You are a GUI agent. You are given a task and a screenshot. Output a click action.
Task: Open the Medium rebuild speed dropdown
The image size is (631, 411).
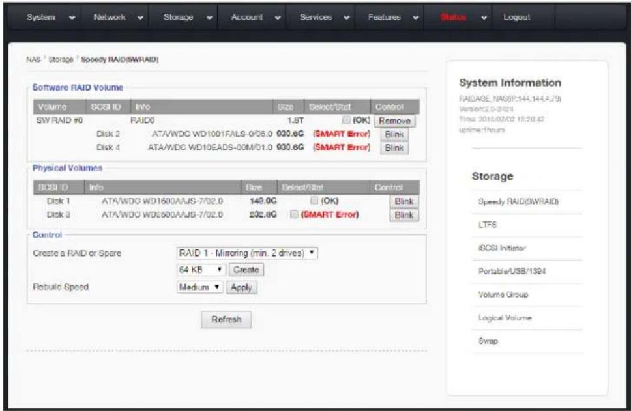[199, 287]
